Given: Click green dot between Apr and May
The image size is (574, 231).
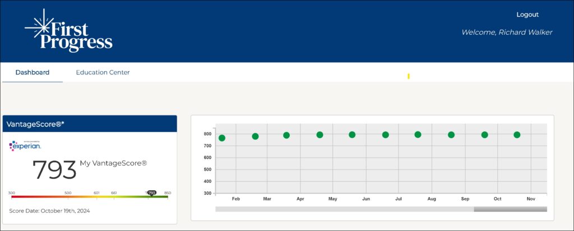Looking at the screenshot, I should click(320, 135).
